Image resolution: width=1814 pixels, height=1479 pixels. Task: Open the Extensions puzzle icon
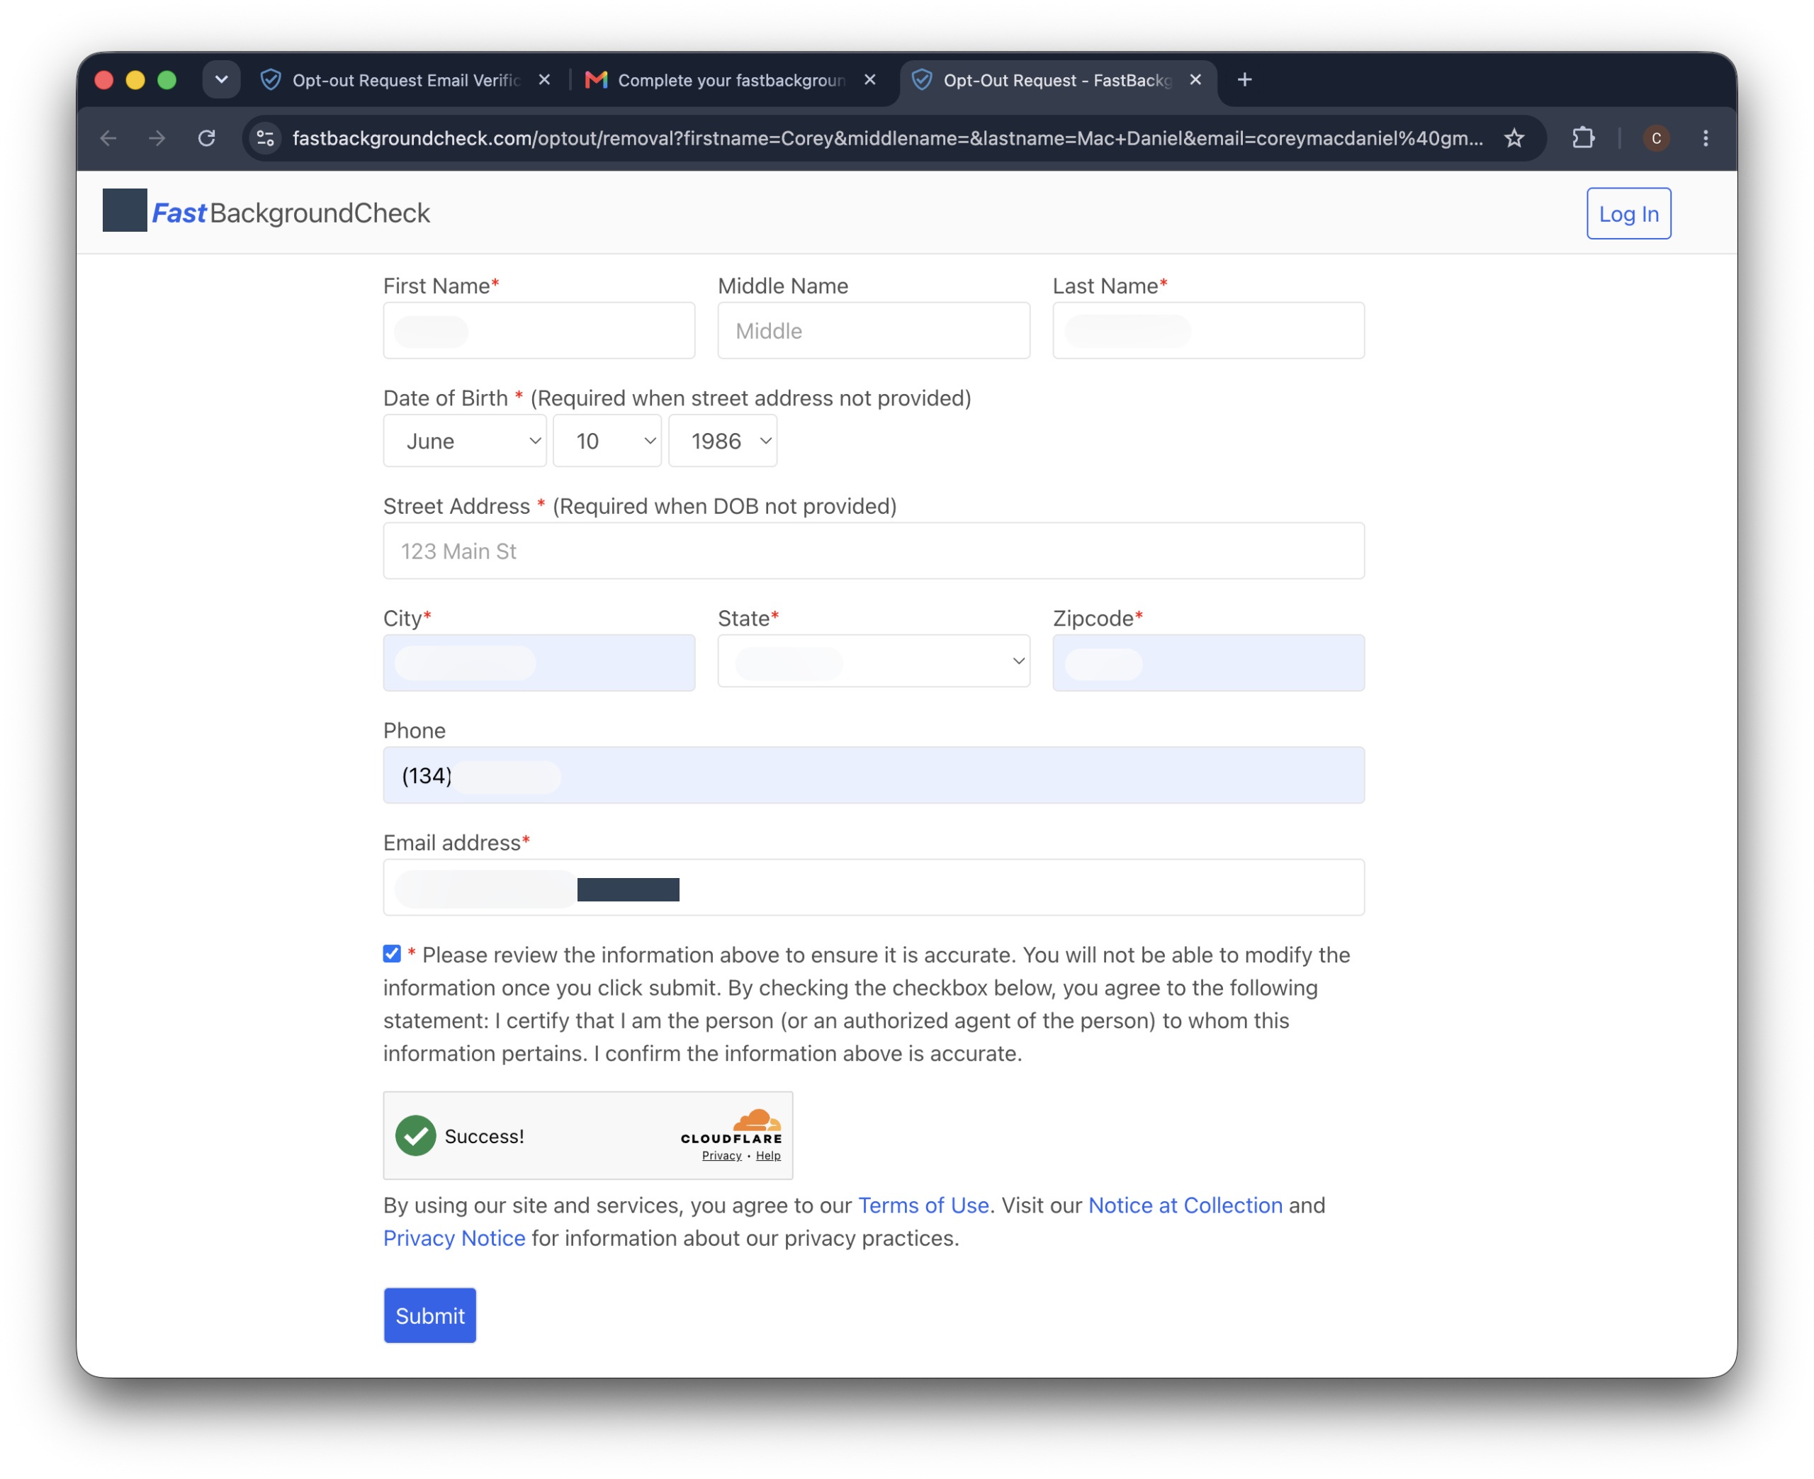pyautogui.click(x=1582, y=138)
